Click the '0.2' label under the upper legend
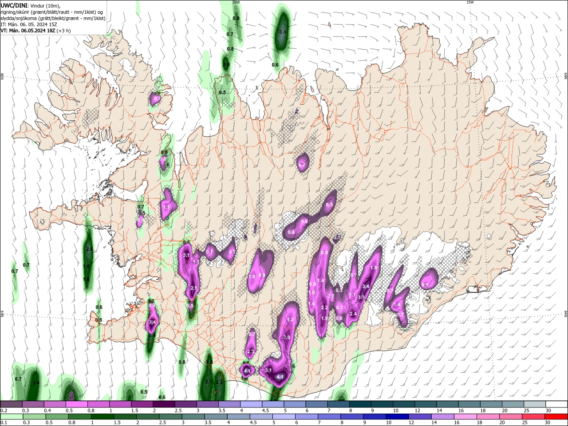 [4, 410]
